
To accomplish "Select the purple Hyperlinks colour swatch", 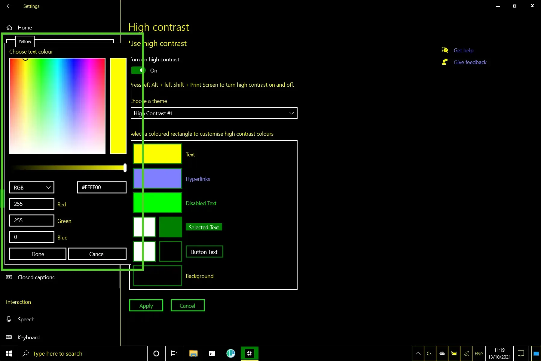I will point(157,178).
